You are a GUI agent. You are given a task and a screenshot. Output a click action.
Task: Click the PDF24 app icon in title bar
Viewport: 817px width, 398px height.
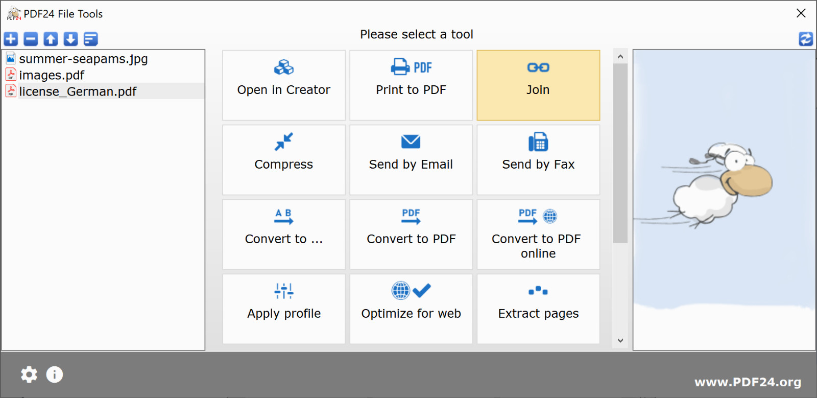14,13
